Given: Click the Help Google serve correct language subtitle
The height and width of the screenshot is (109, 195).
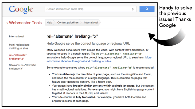Looking at the screenshot, I should pos(88,44).
